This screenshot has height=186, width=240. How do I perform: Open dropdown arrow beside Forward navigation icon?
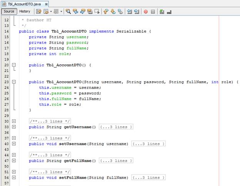[61, 12]
